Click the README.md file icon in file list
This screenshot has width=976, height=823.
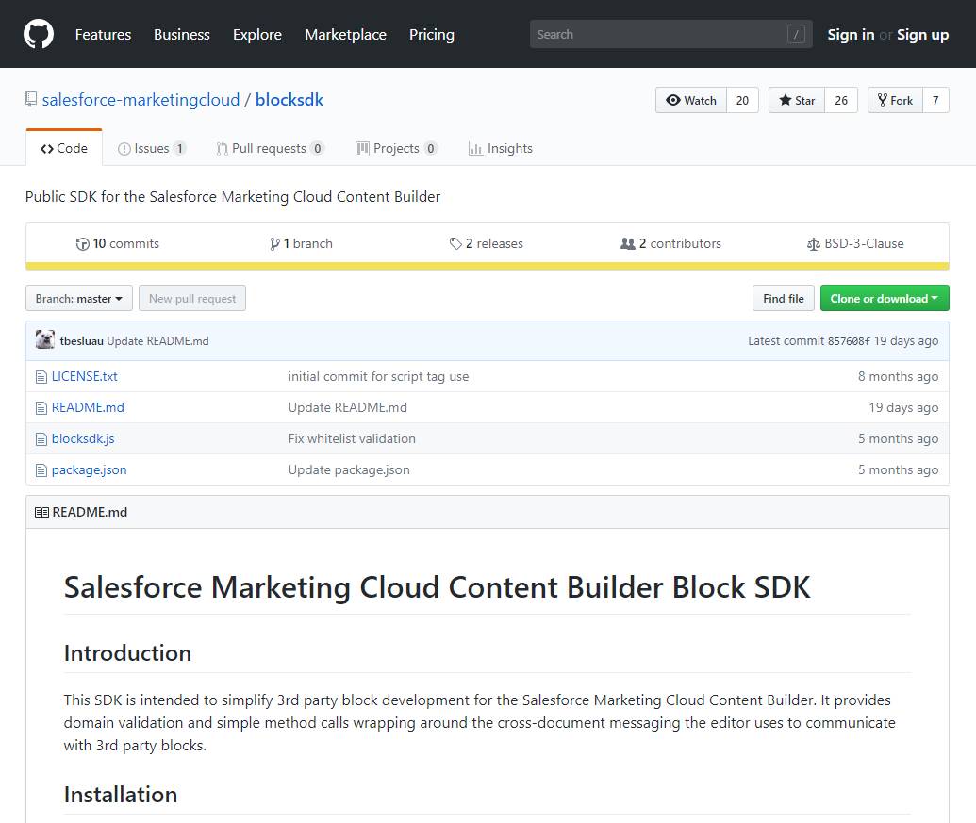[x=41, y=408]
